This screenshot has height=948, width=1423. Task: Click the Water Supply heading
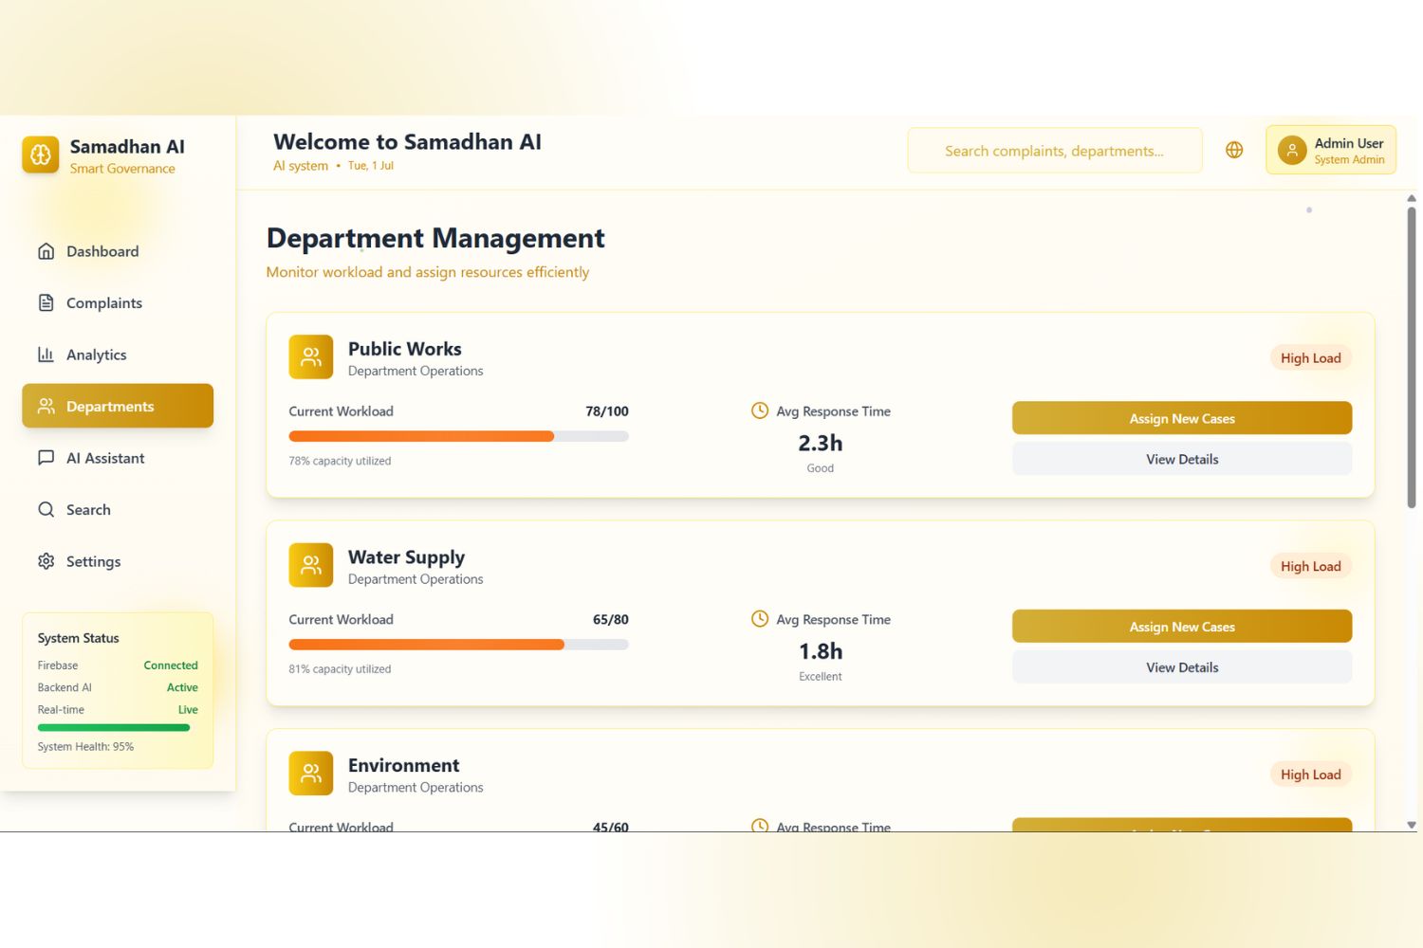coord(406,557)
